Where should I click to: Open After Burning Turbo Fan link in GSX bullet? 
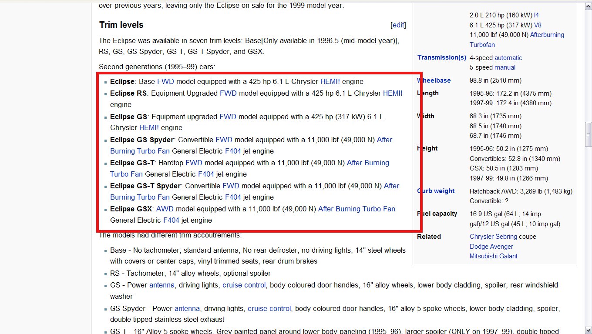click(357, 209)
